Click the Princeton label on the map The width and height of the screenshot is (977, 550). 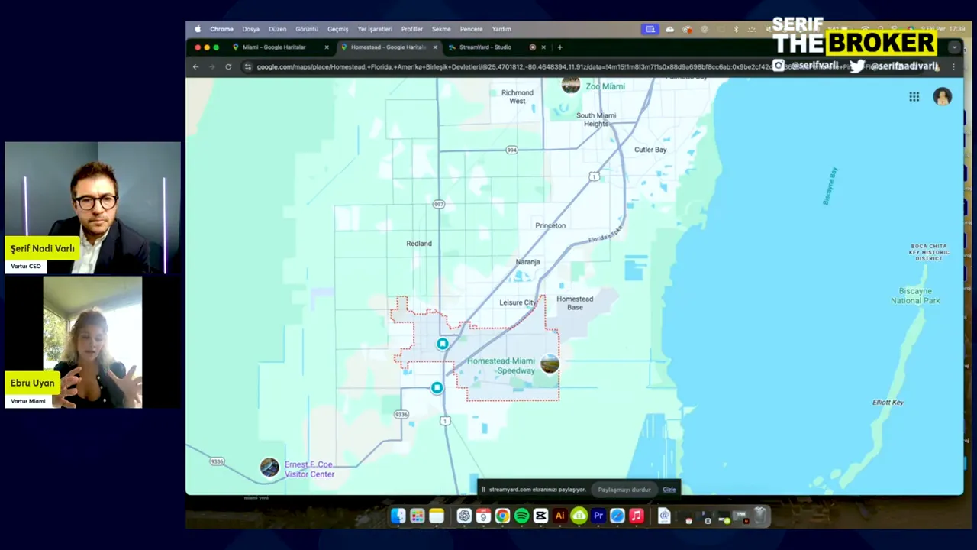point(550,225)
